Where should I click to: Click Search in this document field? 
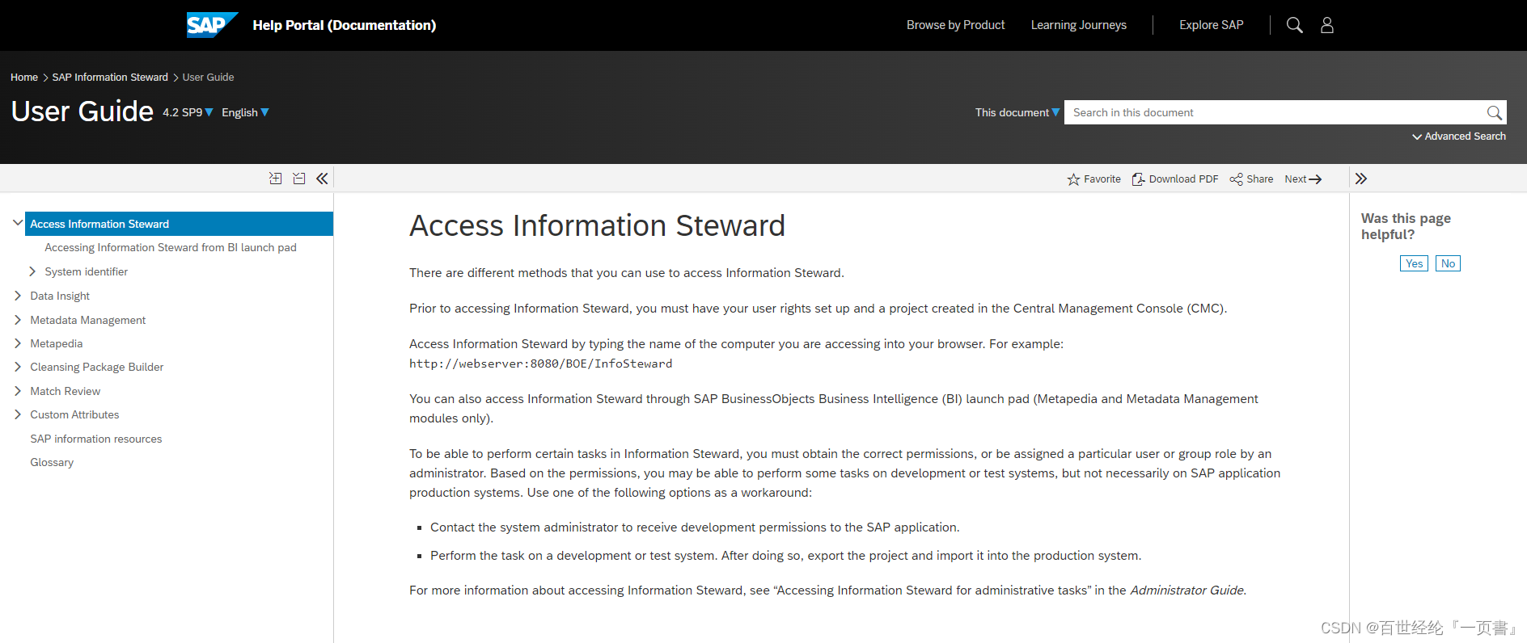pos(1275,112)
